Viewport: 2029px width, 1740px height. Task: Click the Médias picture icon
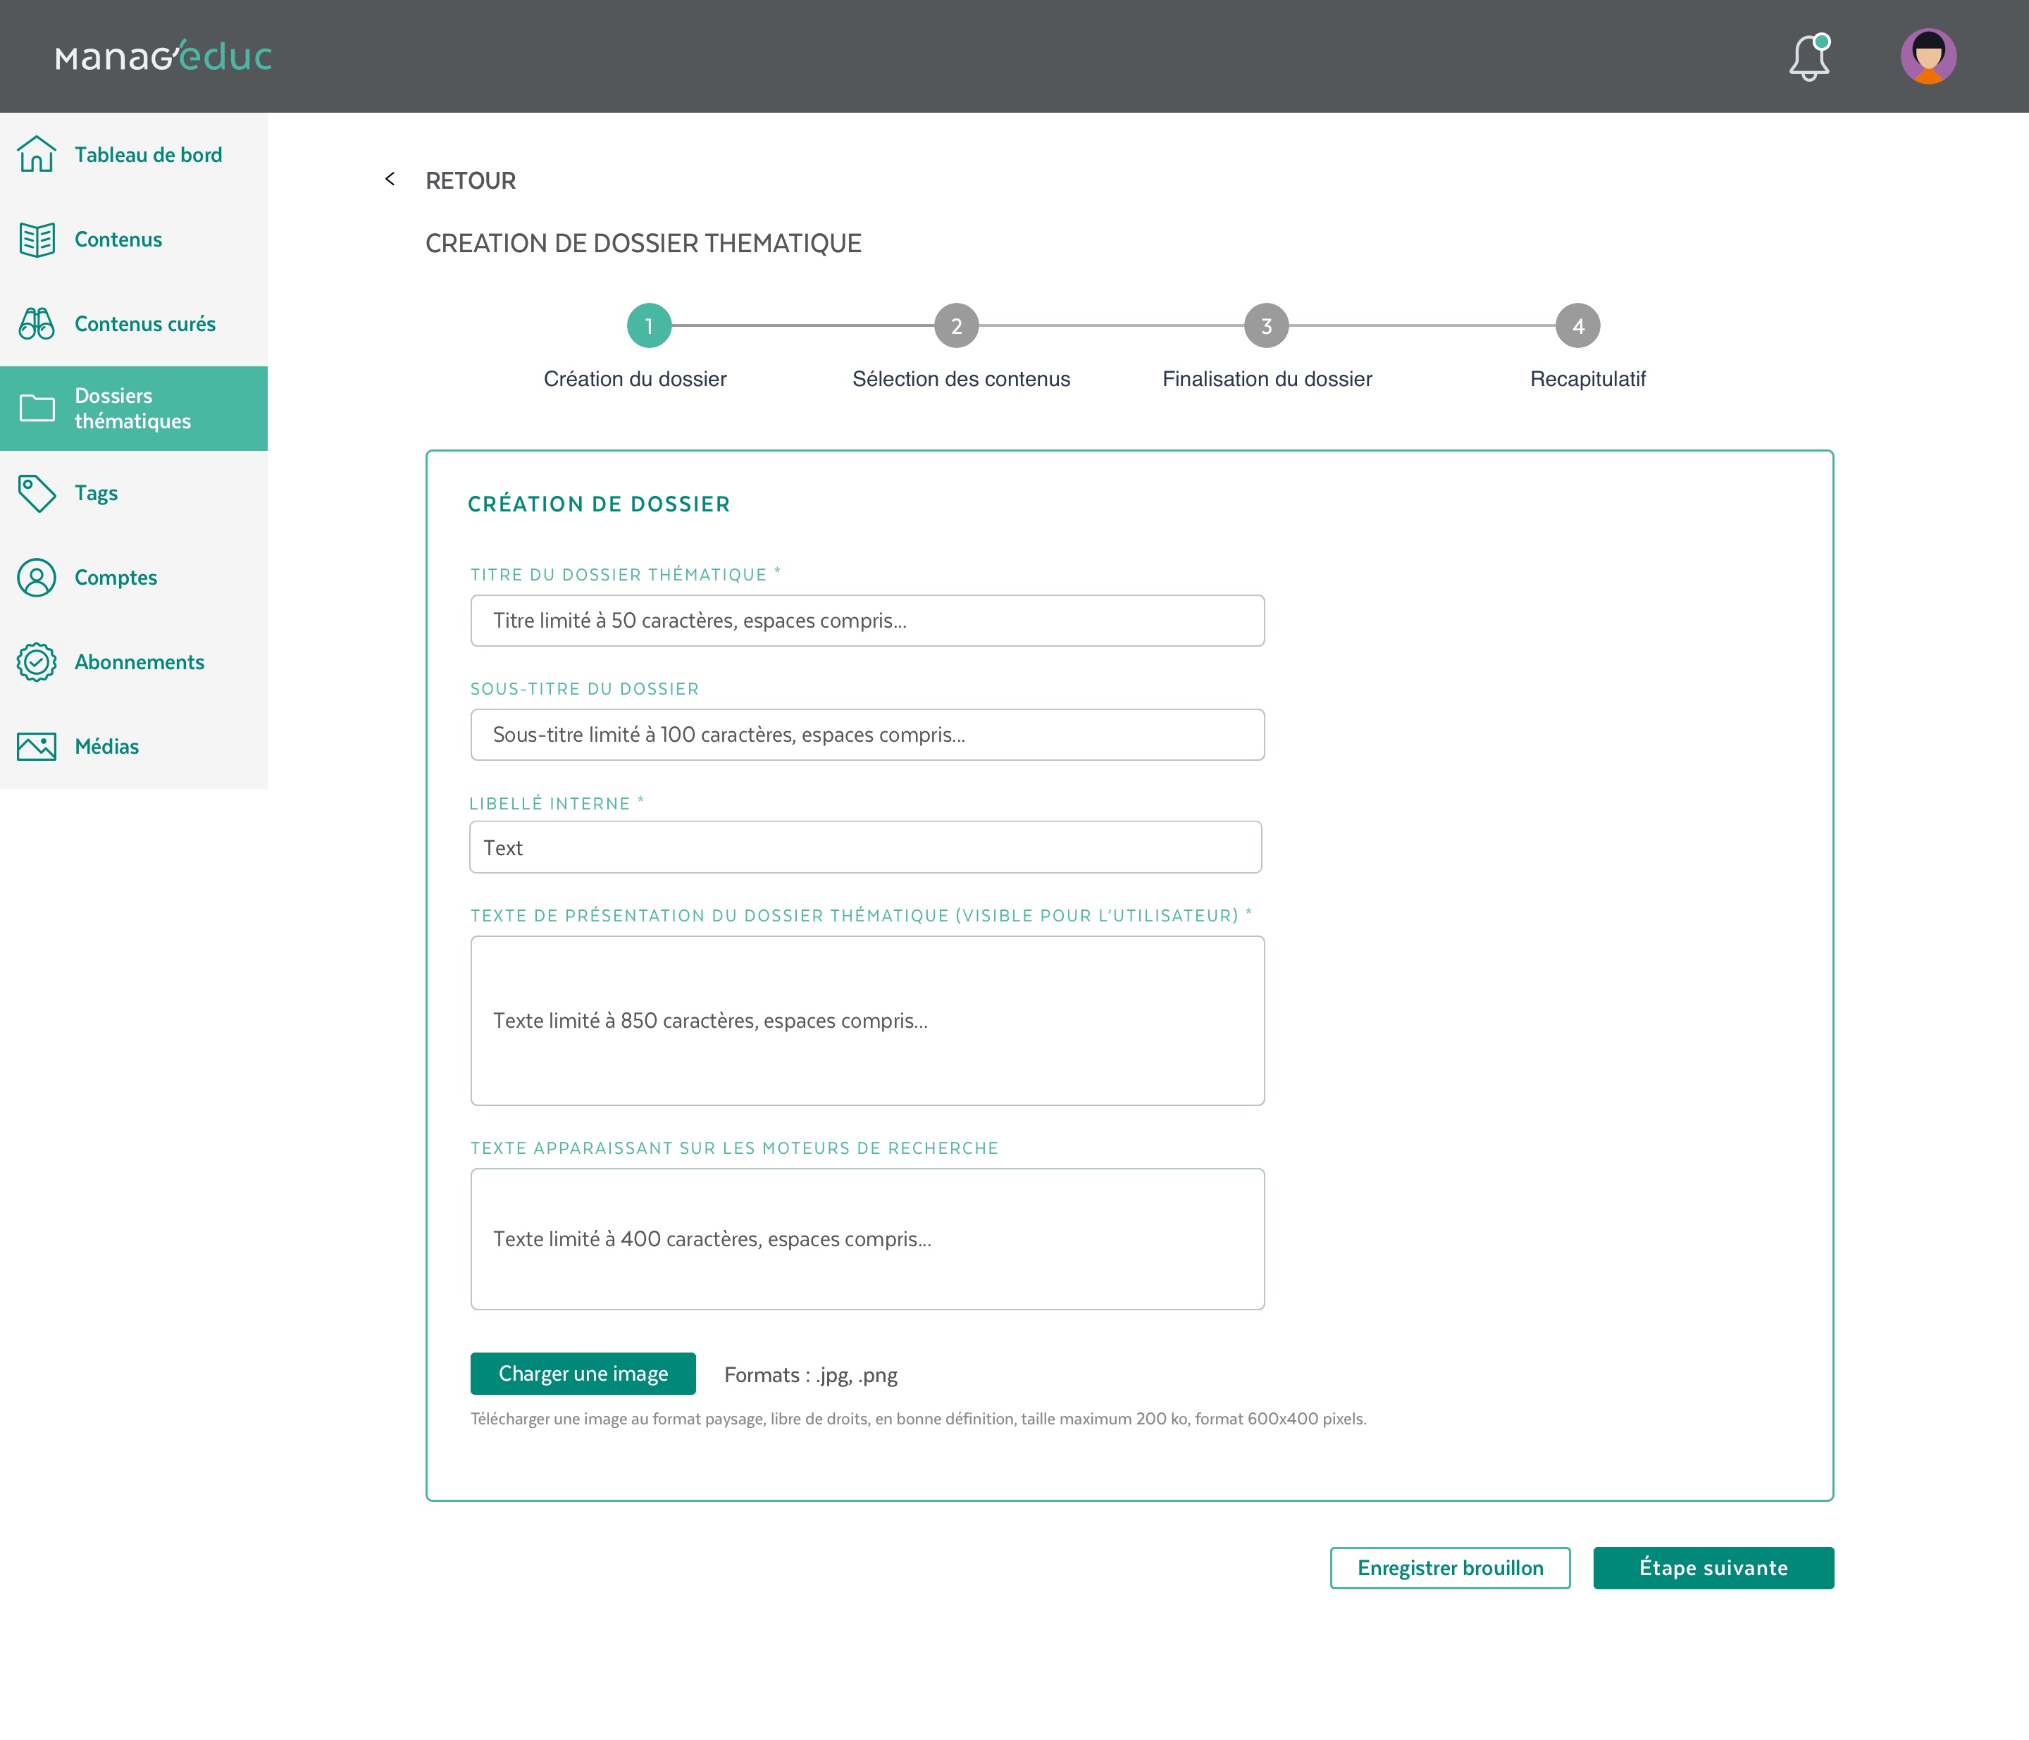point(37,747)
